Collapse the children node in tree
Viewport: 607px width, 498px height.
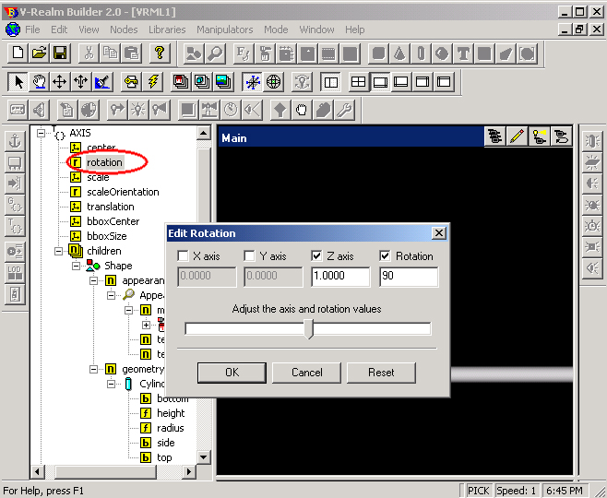pyautogui.click(x=58, y=251)
